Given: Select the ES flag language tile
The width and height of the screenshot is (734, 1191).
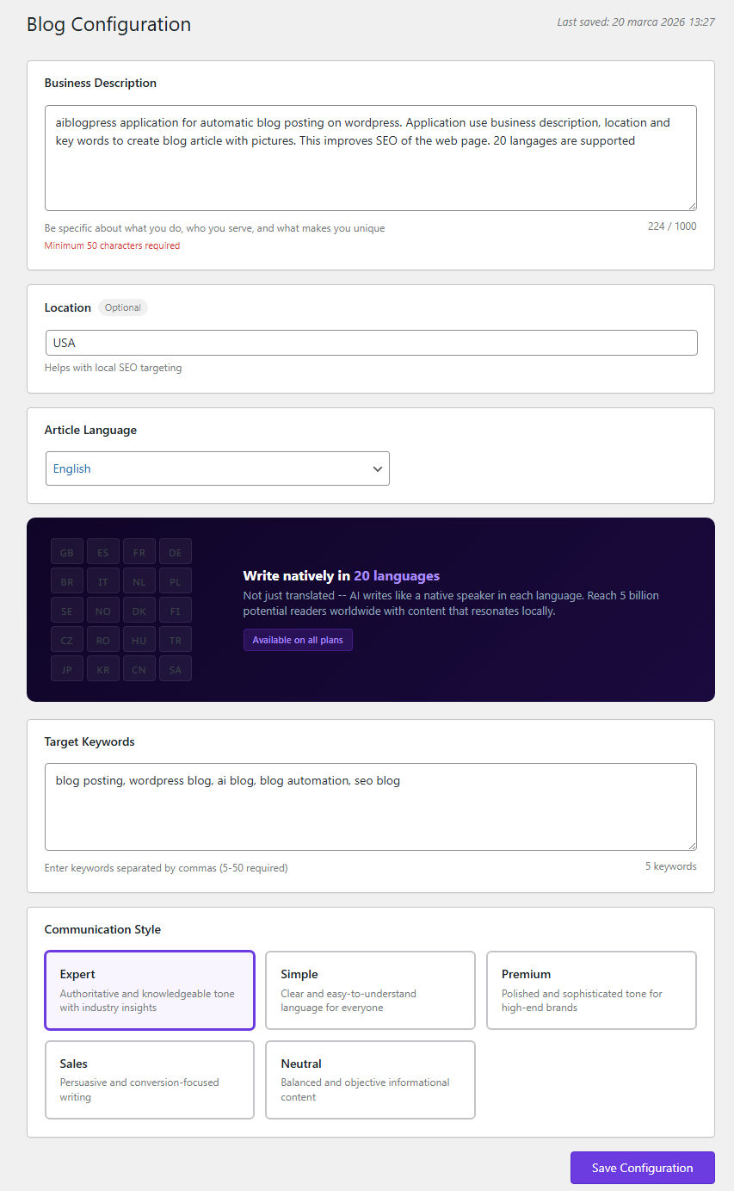Looking at the screenshot, I should (102, 551).
